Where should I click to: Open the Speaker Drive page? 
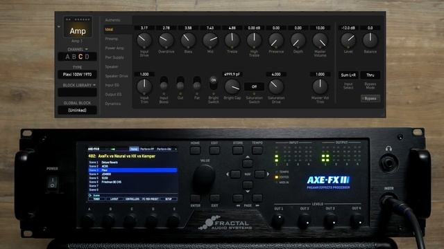117,76
